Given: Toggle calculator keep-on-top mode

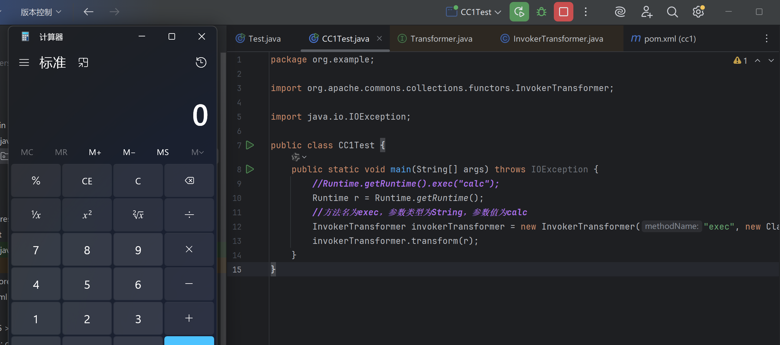Looking at the screenshot, I should [83, 62].
